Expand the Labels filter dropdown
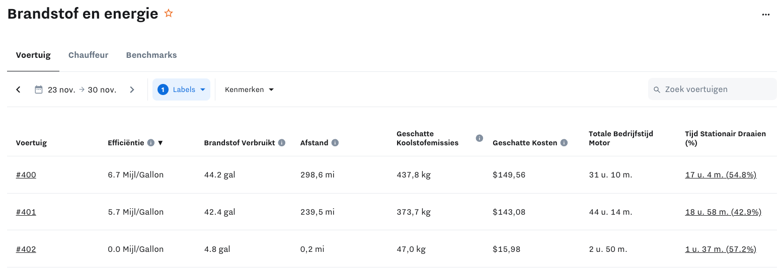The width and height of the screenshot is (781, 274). click(181, 89)
